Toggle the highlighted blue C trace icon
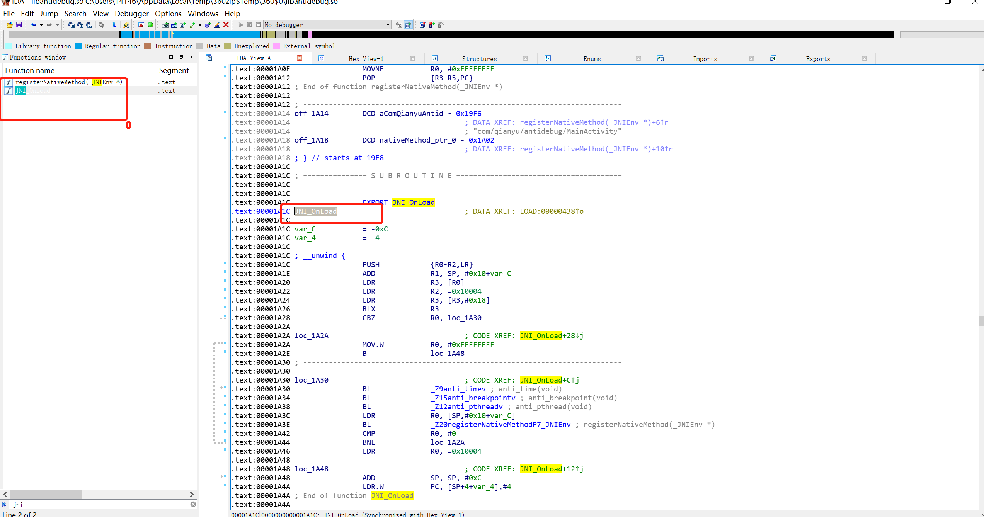The height and width of the screenshot is (517, 984). coord(409,25)
